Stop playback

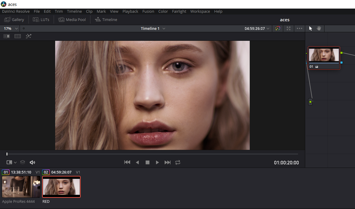(x=147, y=162)
